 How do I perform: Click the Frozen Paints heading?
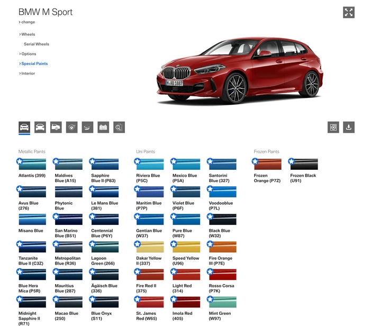(x=266, y=151)
